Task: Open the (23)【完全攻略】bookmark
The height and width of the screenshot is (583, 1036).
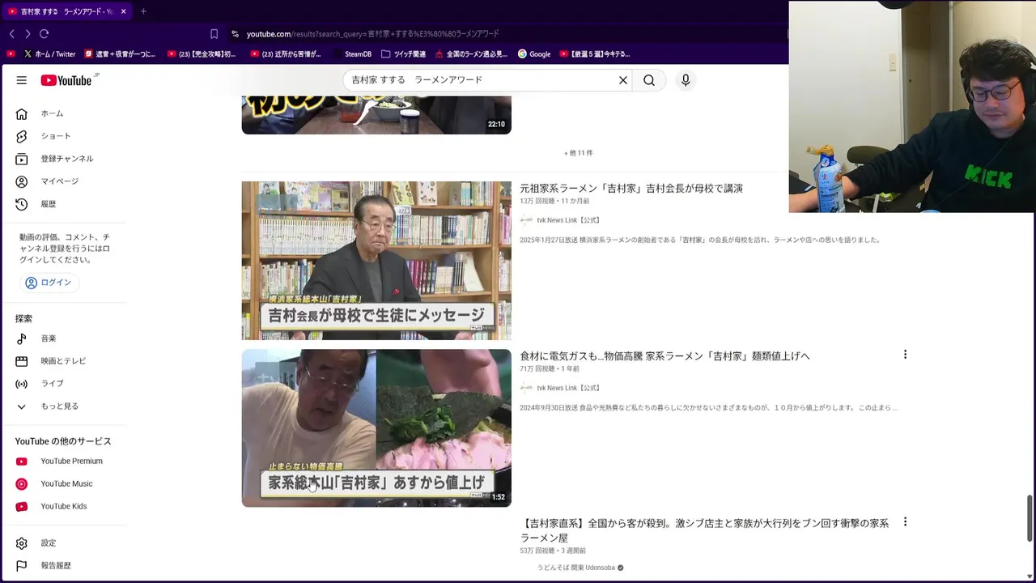Action: pos(202,54)
